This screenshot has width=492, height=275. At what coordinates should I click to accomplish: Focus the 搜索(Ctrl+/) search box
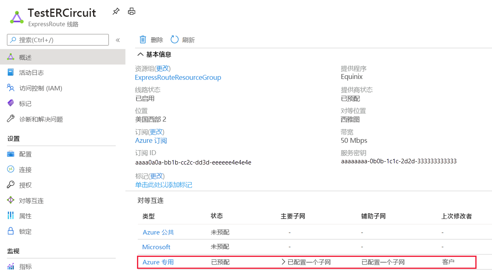[x=58, y=40]
